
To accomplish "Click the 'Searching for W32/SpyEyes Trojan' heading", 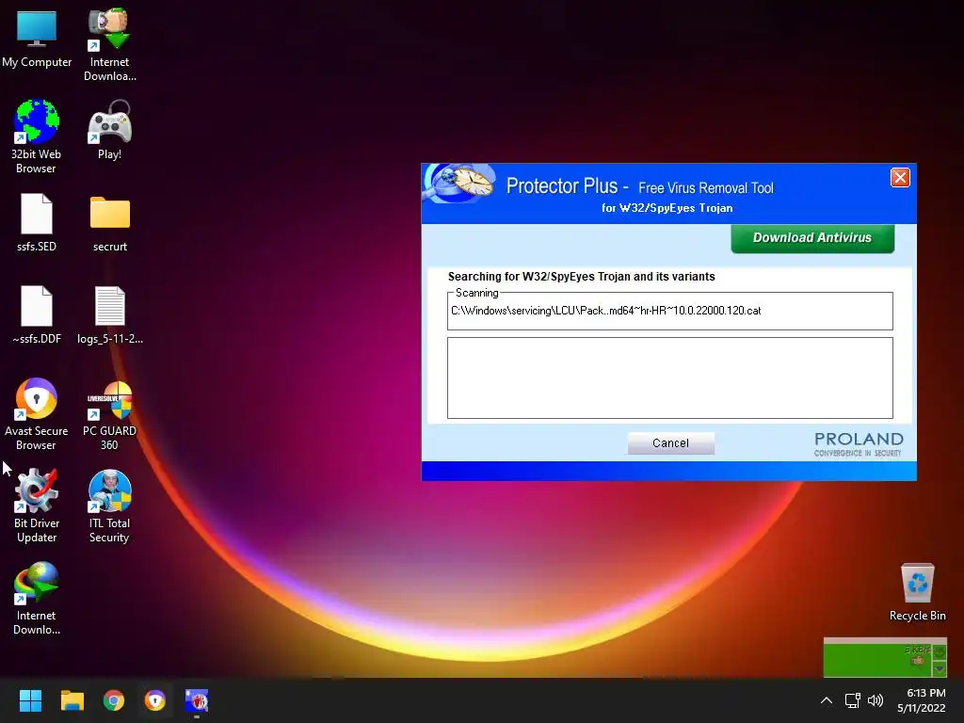I will point(581,277).
